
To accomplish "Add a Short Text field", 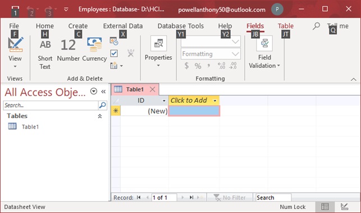I will (x=45, y=55).
